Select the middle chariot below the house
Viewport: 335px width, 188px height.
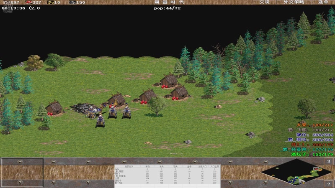click(x=113, y=111)
